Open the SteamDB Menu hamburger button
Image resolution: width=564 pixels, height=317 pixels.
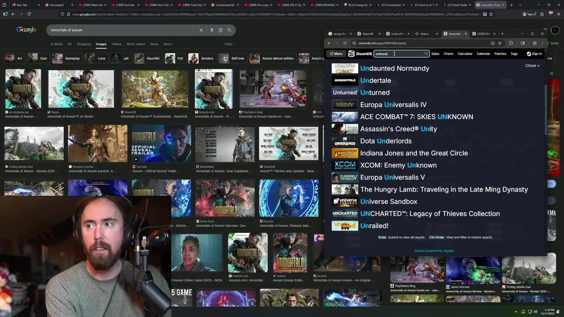click(x=336, y=54)
